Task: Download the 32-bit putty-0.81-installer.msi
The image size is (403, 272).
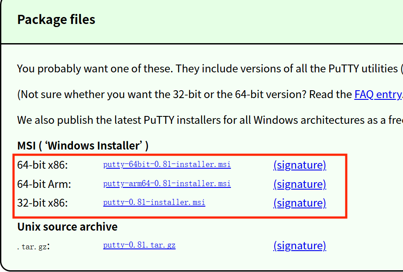Action: tap(154, 202)
